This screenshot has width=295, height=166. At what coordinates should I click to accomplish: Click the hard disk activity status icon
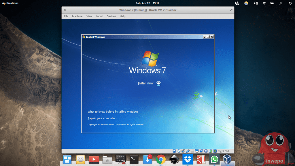pos(174,151)
